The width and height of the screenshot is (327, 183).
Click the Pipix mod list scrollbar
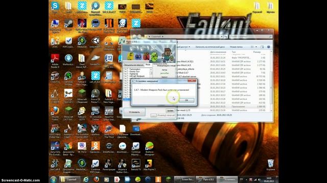[x=151, y=73]
